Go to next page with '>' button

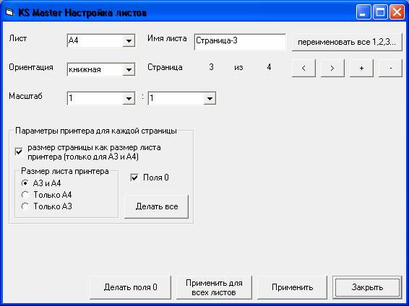332,68
